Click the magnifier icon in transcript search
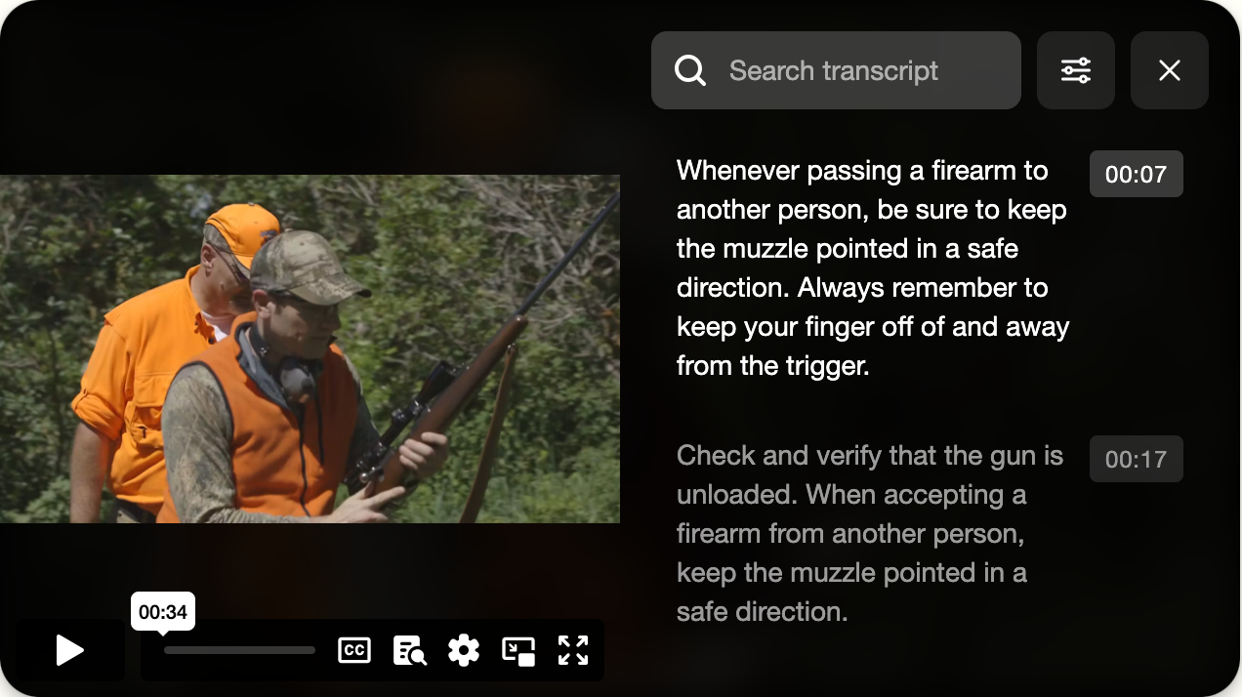 pyautogui.click(x=690, y=70)
